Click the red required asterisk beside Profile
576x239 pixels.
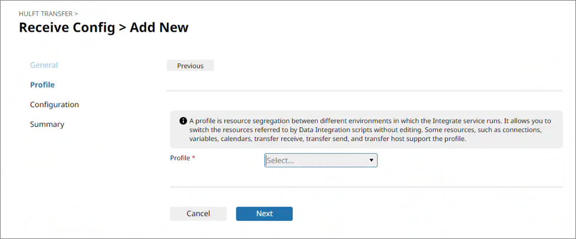[194, 159]
